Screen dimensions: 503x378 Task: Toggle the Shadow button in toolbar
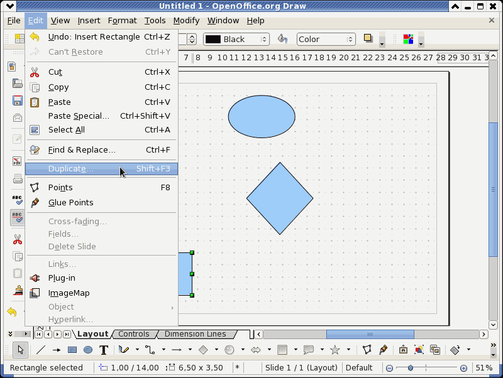click(x=368, y=38)
